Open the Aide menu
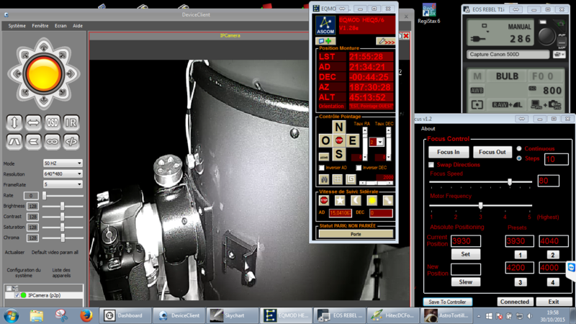576x324 pixels. 78,26
